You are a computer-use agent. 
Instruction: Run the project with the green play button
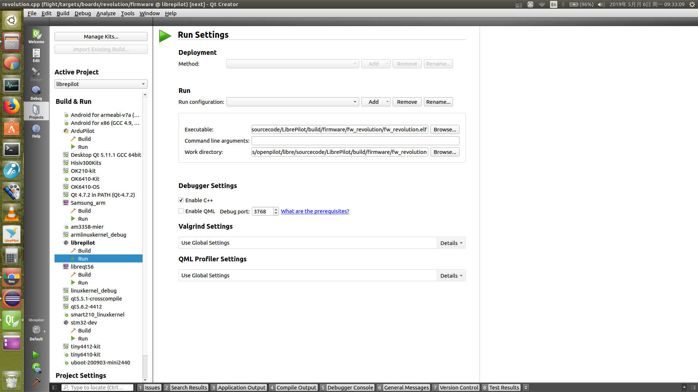(36, 354)
